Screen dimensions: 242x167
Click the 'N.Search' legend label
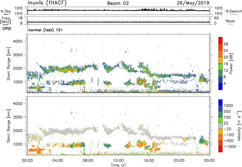(234, 11)
